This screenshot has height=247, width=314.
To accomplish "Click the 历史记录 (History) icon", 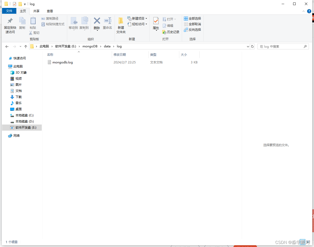I will (171, 32).
